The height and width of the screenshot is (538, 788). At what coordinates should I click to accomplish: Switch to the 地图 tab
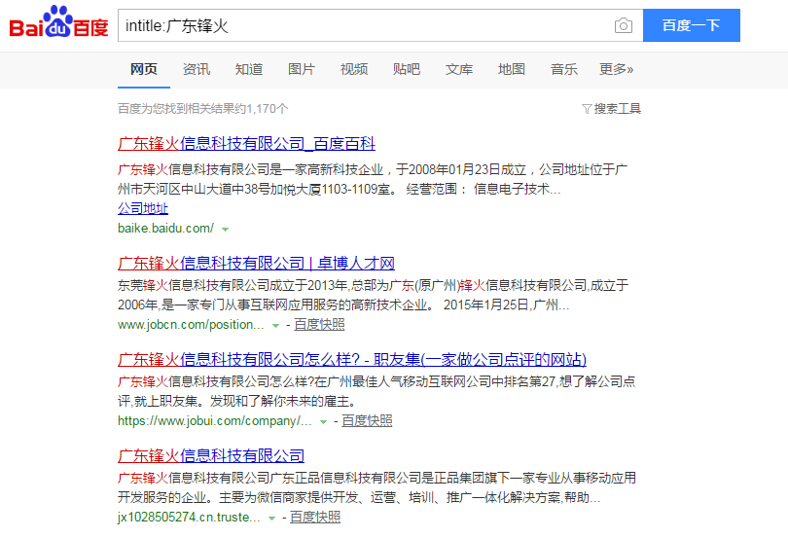[x=512, y=69]
